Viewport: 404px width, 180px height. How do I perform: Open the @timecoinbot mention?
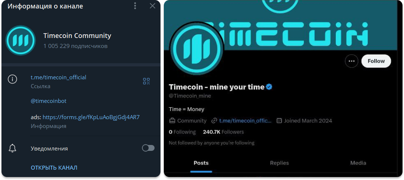pos(49,101)
